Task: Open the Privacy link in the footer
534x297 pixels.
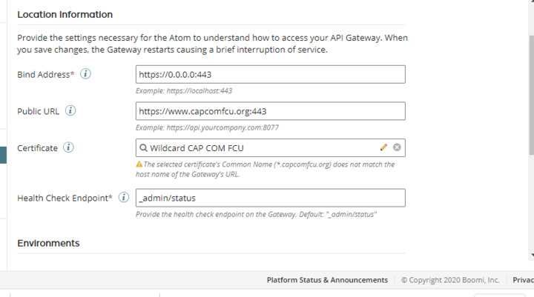Action: pyautogui.click(x=523, y=280)
